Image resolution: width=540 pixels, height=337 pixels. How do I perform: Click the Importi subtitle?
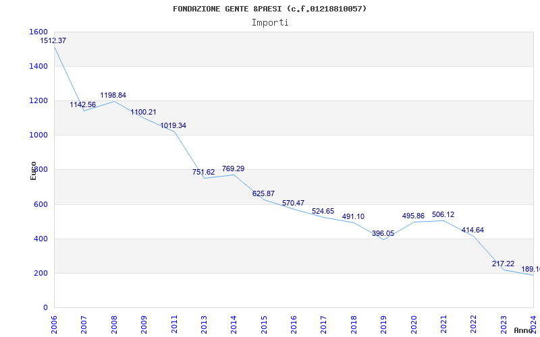click(270, 22)
